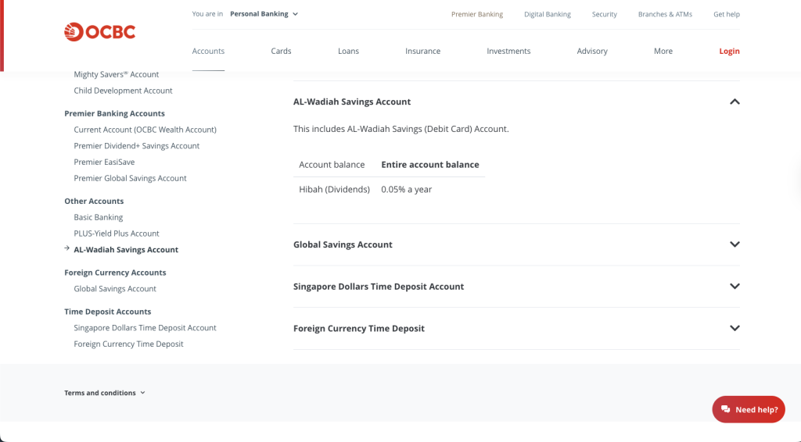The height and width of the screenshot is (442, 801).
Task: Click the Other Accounts sidebar heading
Action: (x=94, y=201)
